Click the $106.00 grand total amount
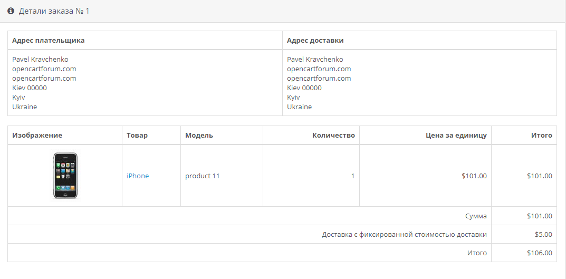566x279 pixels. point(539,253)
